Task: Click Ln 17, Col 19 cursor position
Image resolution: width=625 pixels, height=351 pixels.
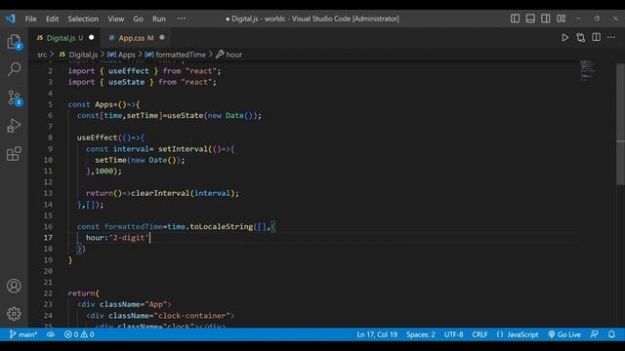Action: pyautogui.click(x=377, y=334)
